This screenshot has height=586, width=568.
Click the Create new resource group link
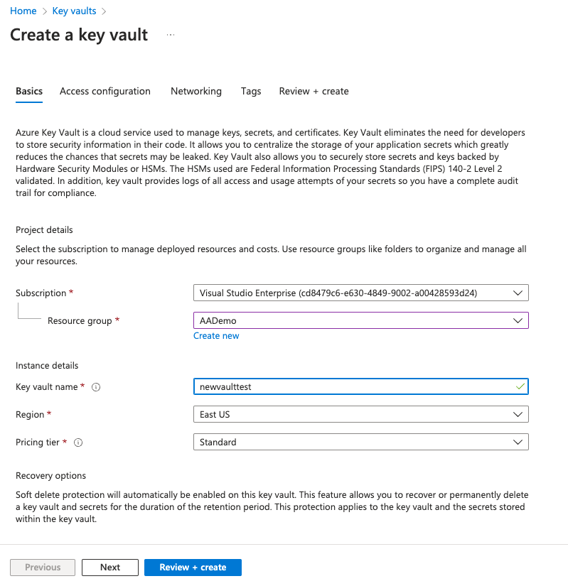click(x=216, y=336)
